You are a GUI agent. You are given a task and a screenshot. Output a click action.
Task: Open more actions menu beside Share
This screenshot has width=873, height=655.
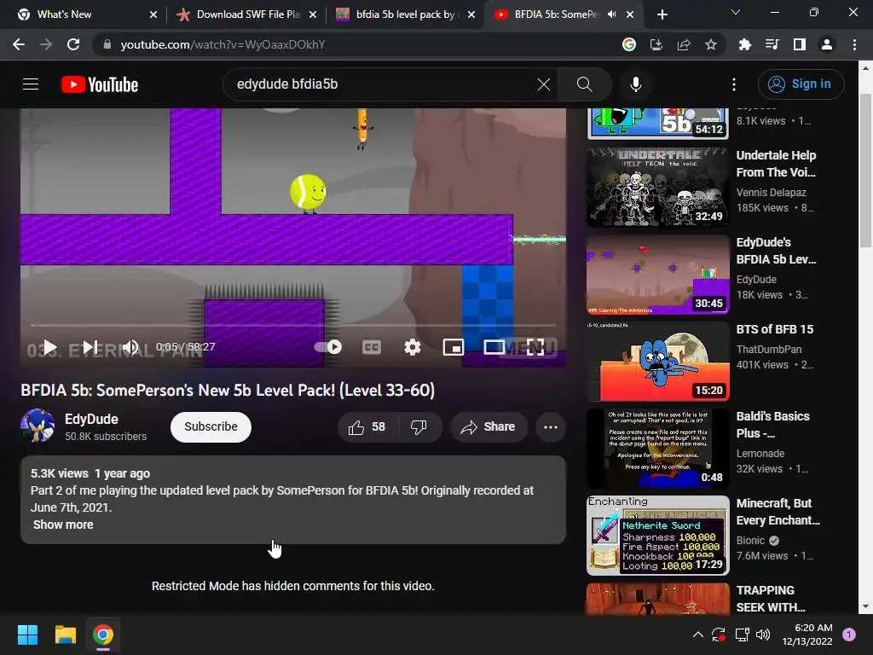pyautogui.click(x=551, y=427)
